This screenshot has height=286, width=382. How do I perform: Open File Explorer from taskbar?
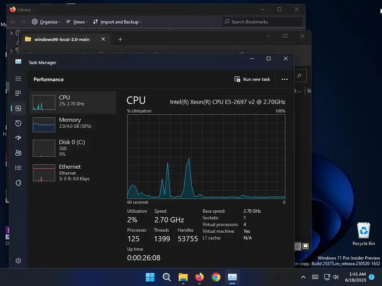pyautogui.click(x=183, y=277)
